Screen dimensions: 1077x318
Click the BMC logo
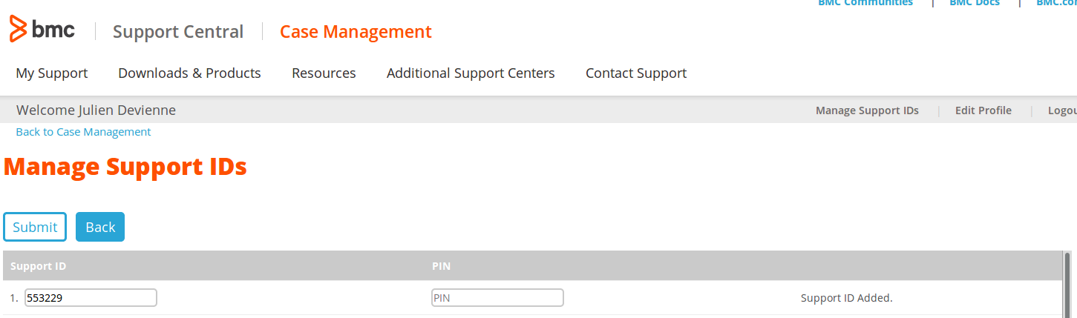(42, 30)
